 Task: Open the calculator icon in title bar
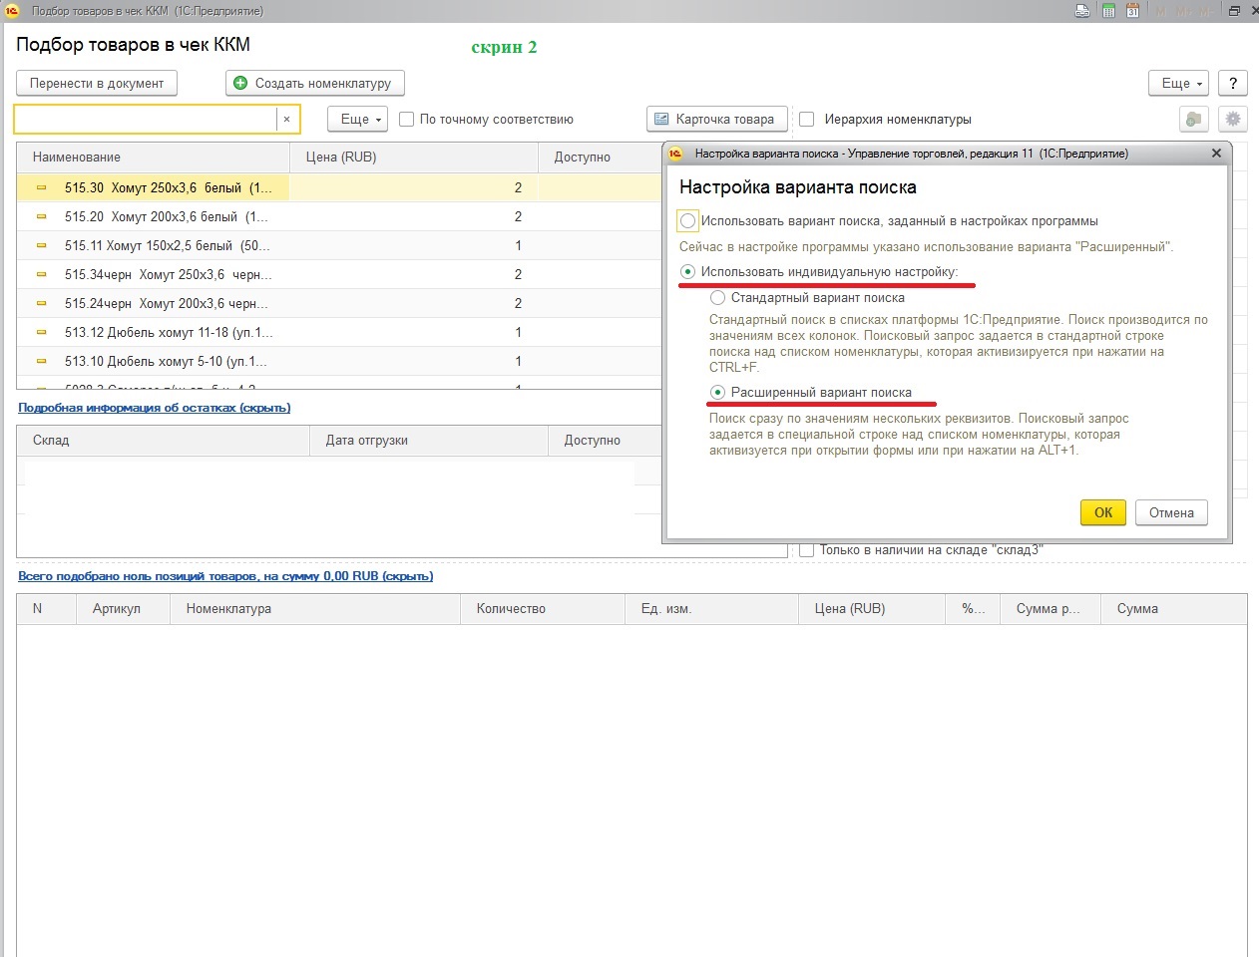[x=1108, y=11]
